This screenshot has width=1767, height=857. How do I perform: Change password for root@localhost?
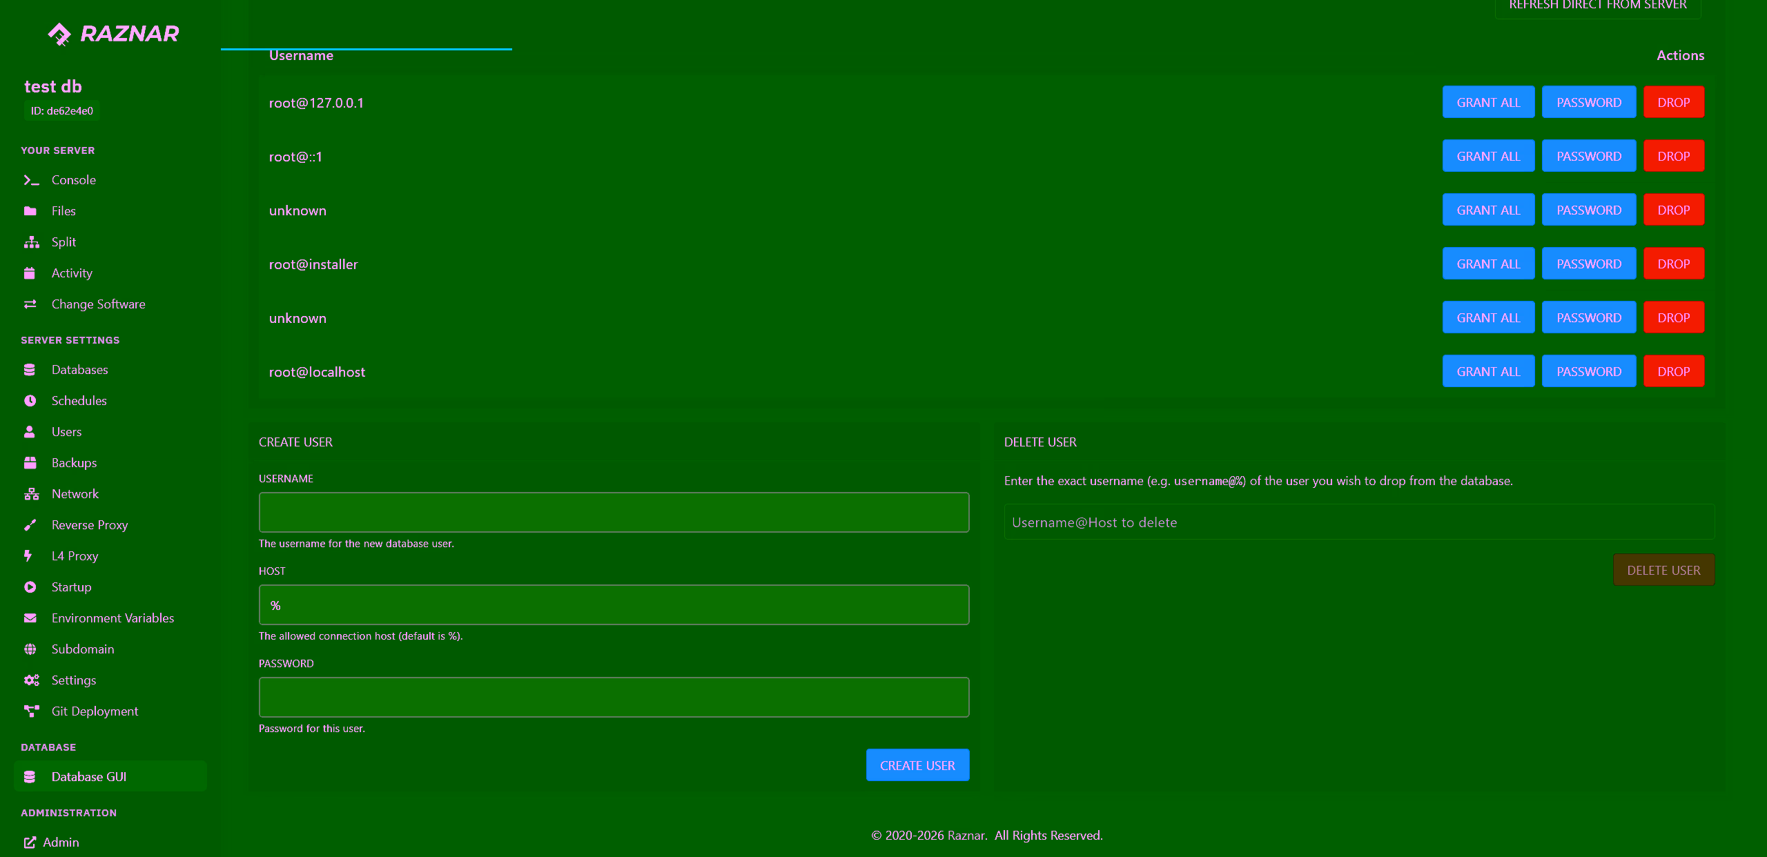1589,371
